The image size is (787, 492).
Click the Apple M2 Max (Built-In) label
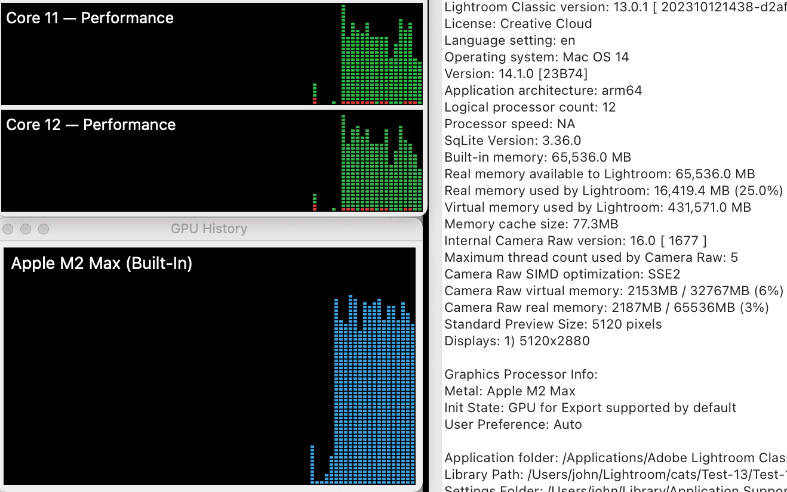pyautogui.click(x=102, y=263)
